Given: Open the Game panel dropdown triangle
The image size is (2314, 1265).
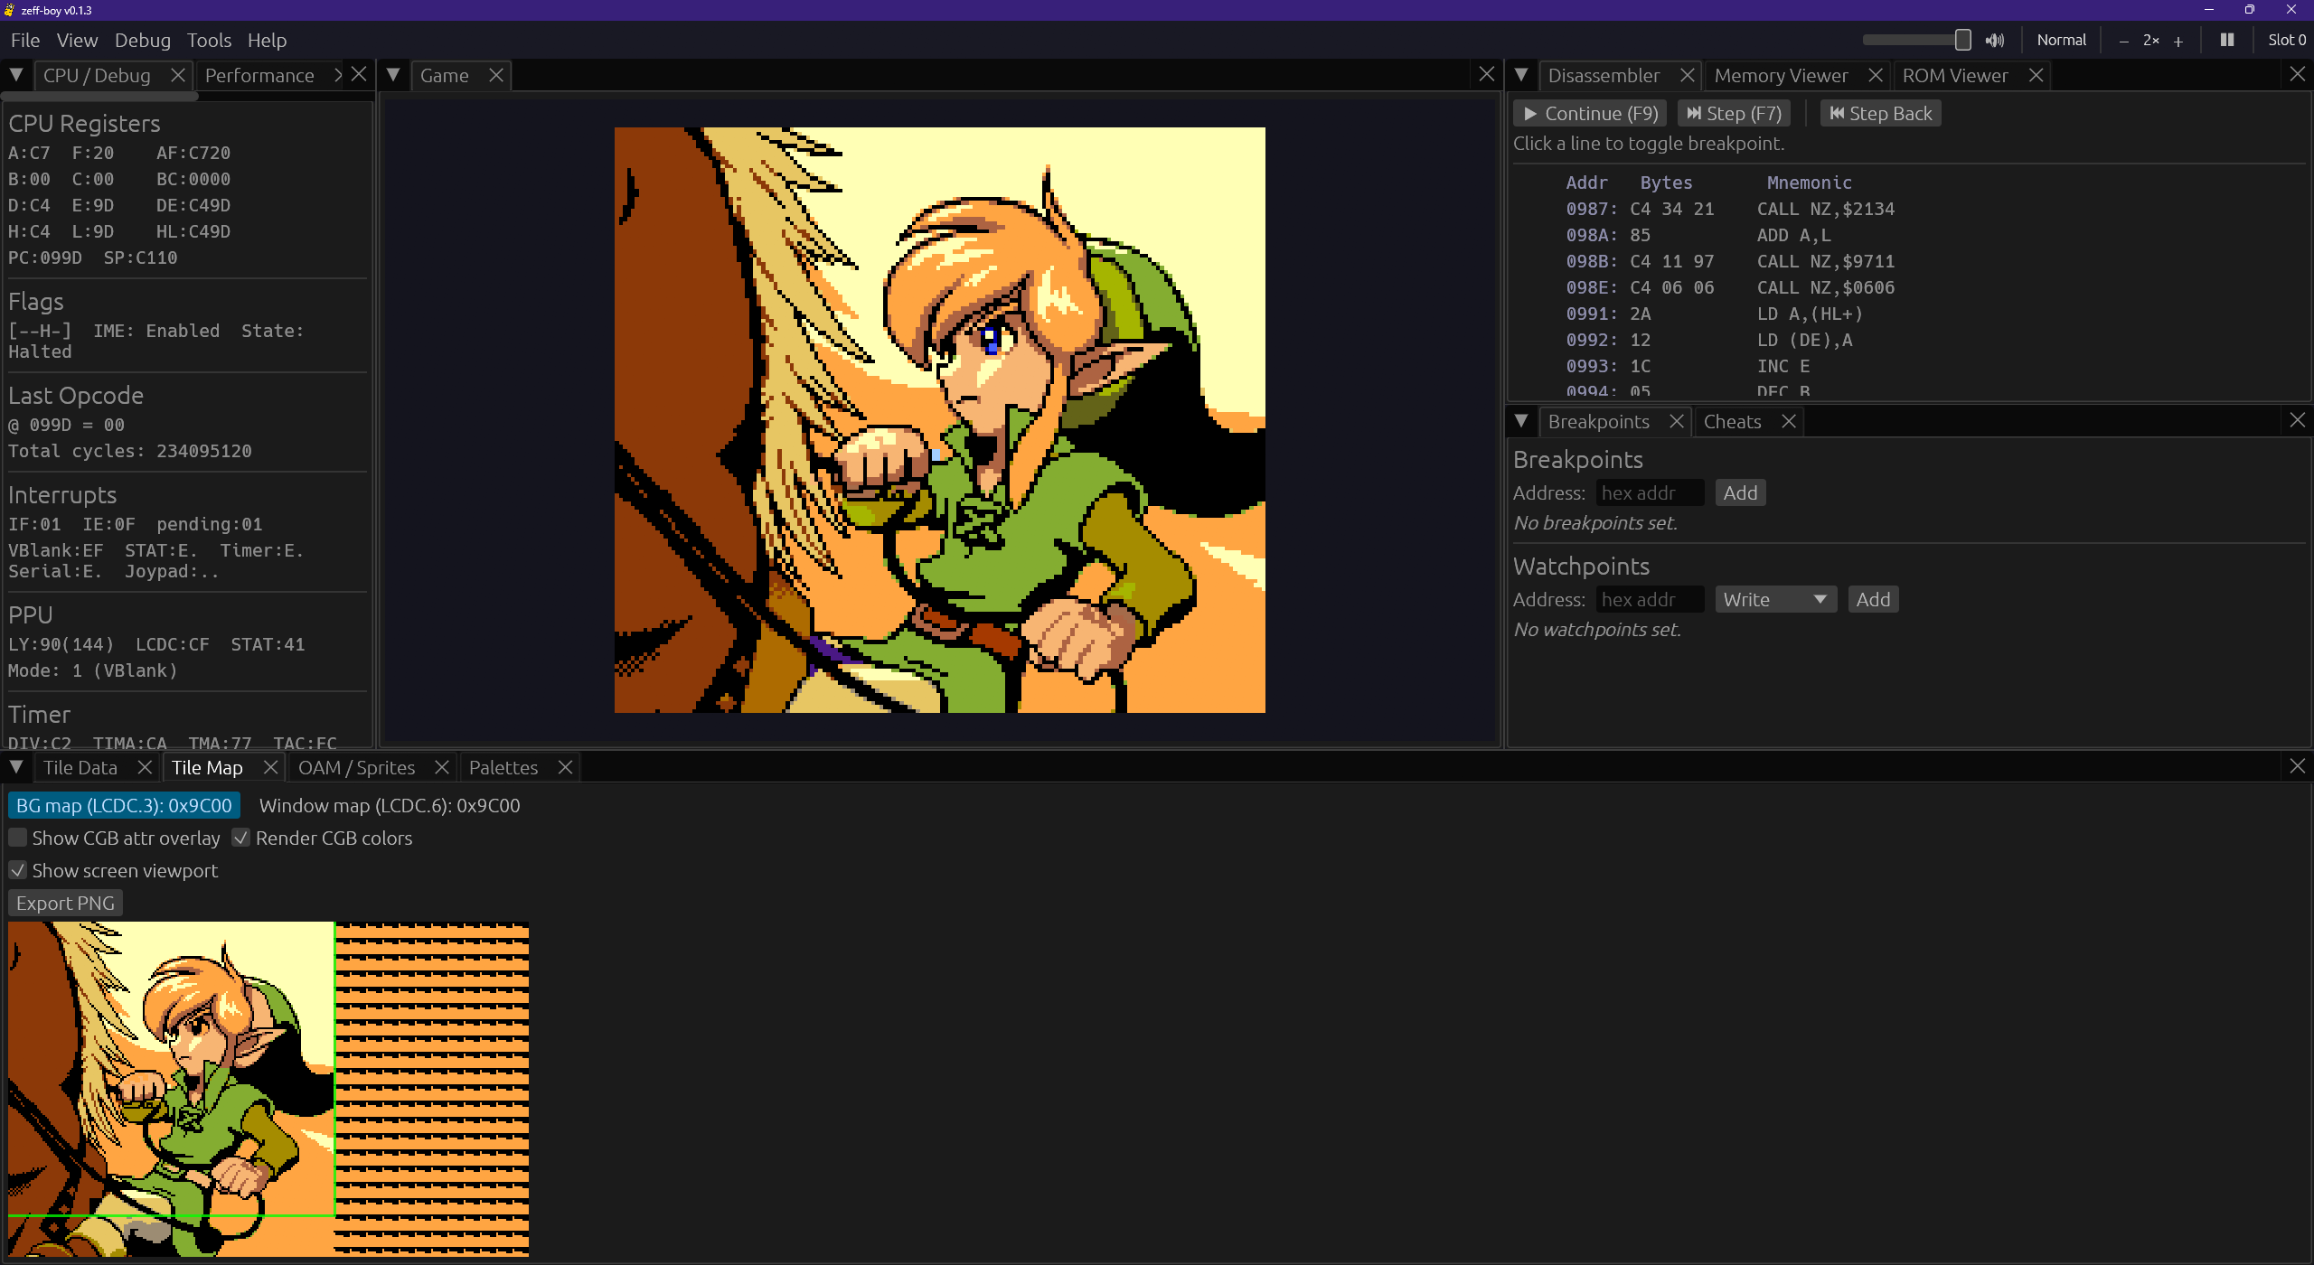Looking at the screenshot, I should [393, 74].
